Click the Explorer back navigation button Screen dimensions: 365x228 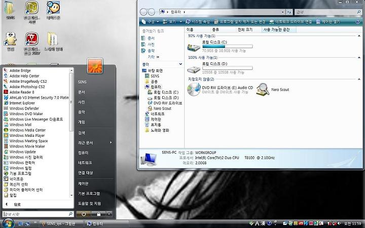(143, 12)
